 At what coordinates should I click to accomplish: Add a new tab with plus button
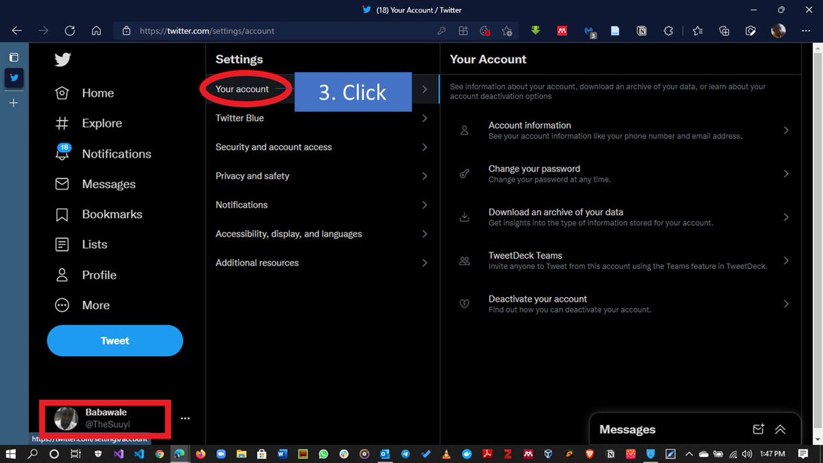click(14, 103)
